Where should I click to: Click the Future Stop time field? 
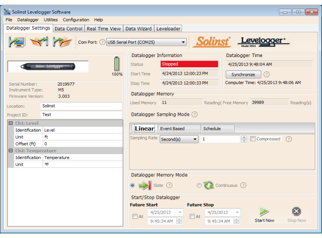[219, 221]
